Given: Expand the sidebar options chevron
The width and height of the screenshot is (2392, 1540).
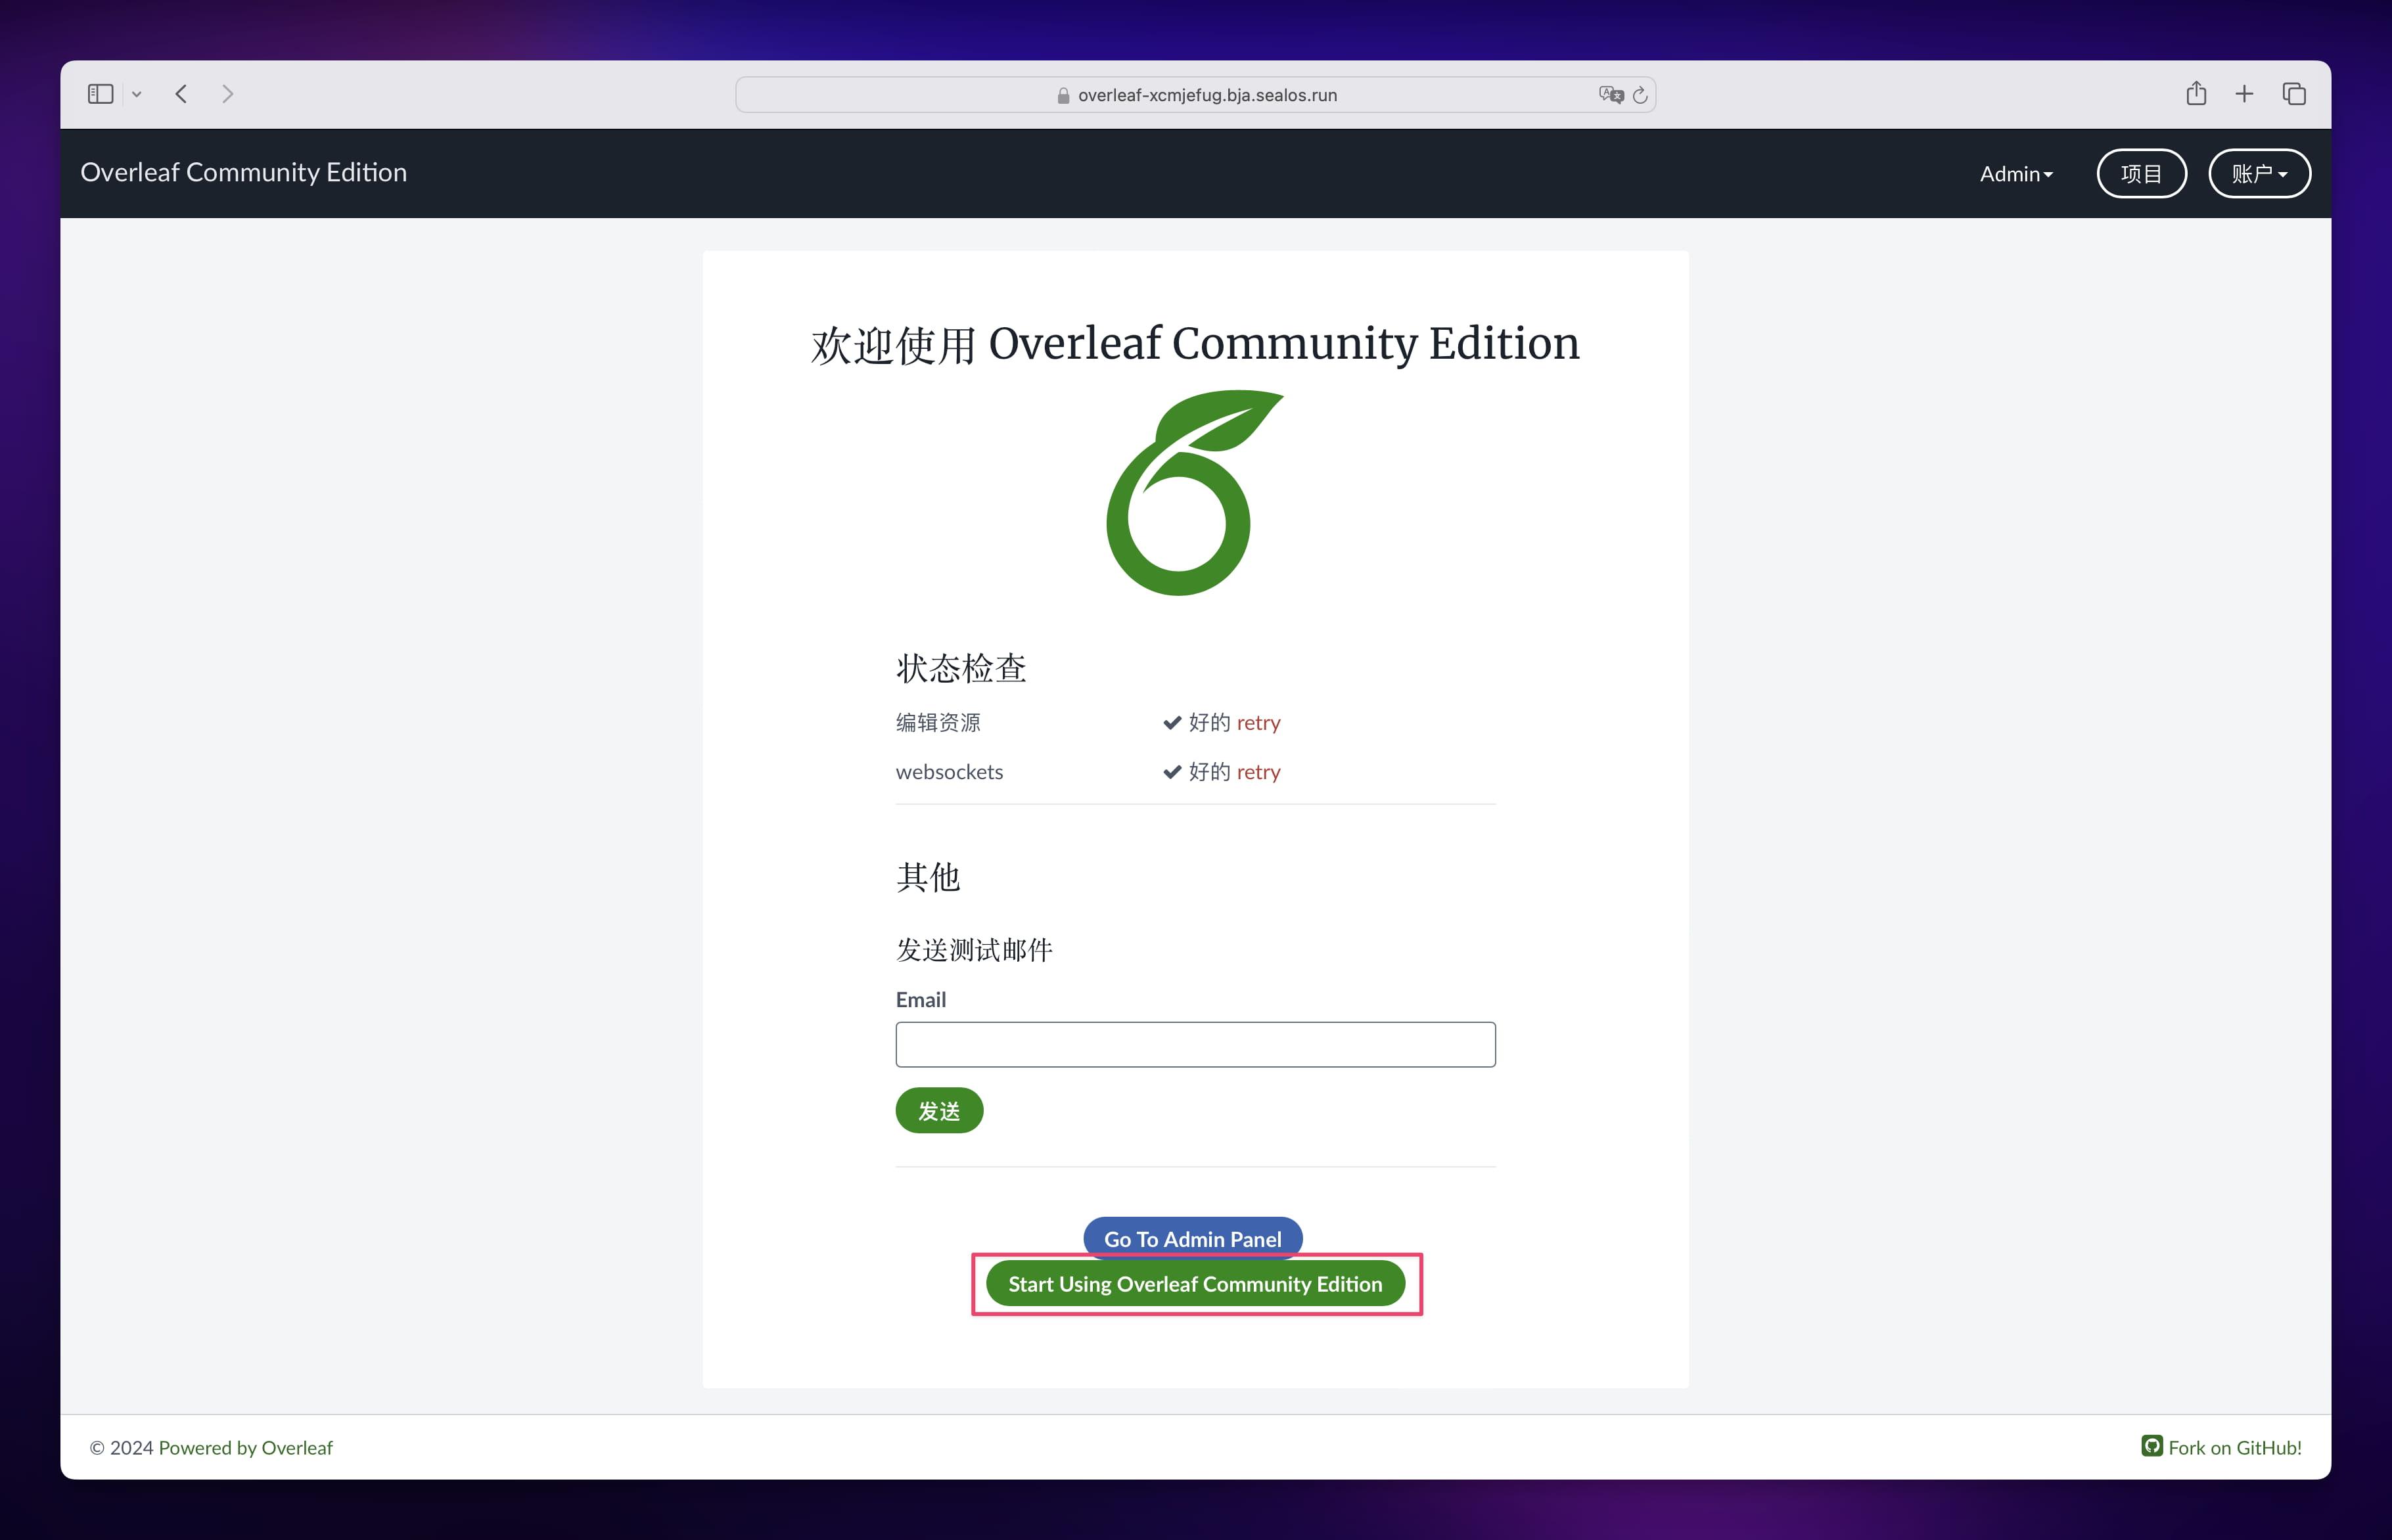Looking at the screenshot, I should click(x=138, y=93).
